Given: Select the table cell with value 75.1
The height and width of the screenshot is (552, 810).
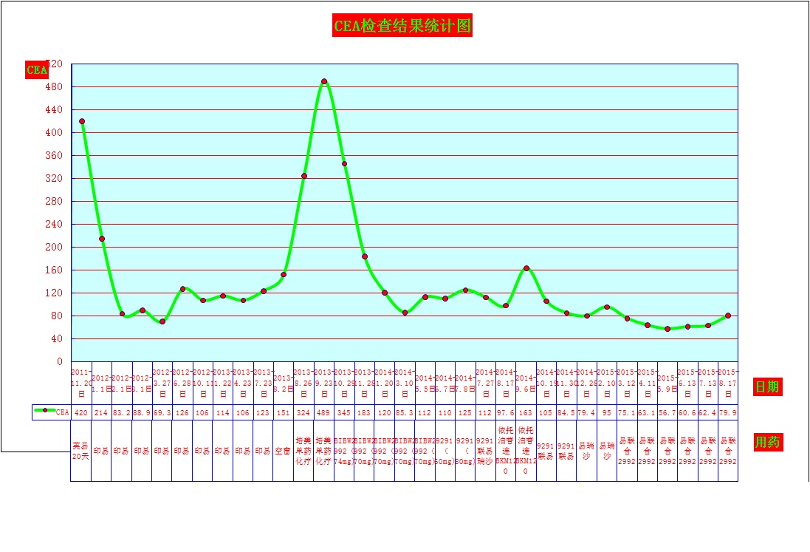Looking at the screenshot, I should pyautogui.click(x=627, y=412).
